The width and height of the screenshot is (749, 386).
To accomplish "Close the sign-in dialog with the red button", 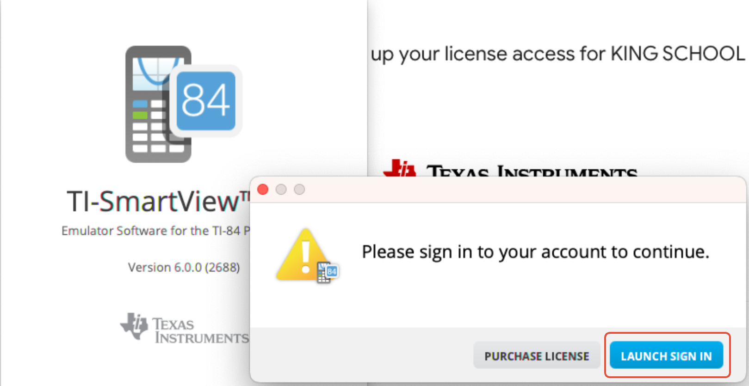I will [263, 190].
